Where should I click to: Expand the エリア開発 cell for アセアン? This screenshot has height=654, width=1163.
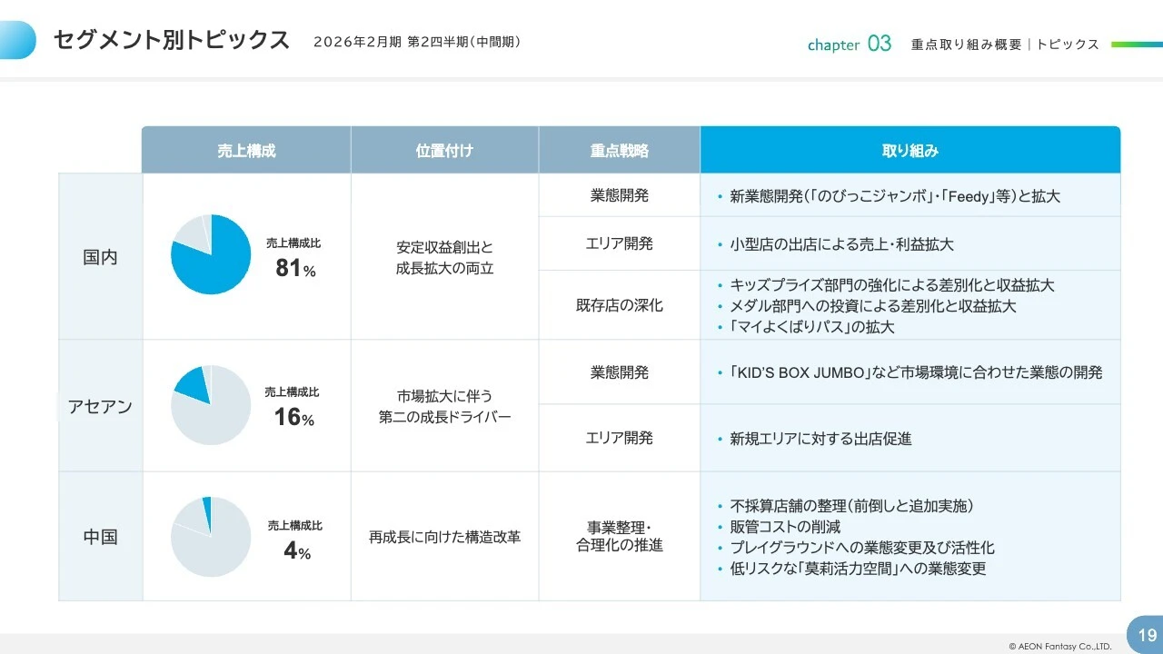pyautogui.click(x=619, y=437)
